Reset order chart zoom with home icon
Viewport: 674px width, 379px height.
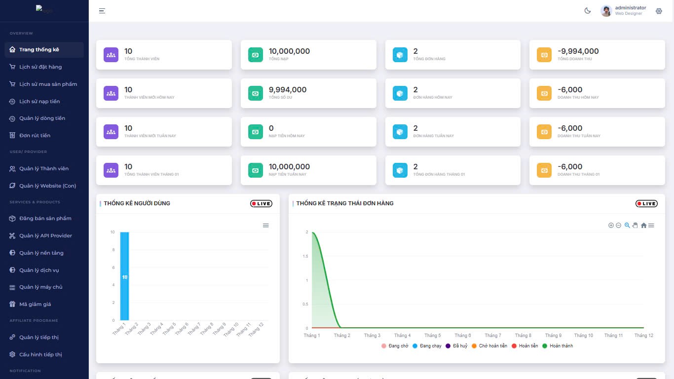(x=643, y=226)
